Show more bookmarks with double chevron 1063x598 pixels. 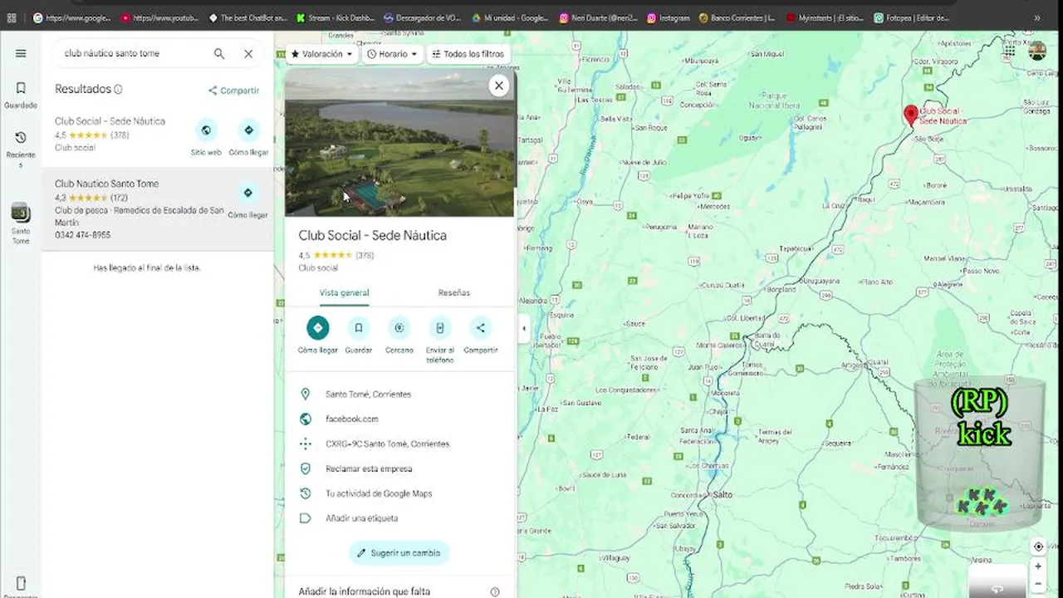click(1036, 17)
